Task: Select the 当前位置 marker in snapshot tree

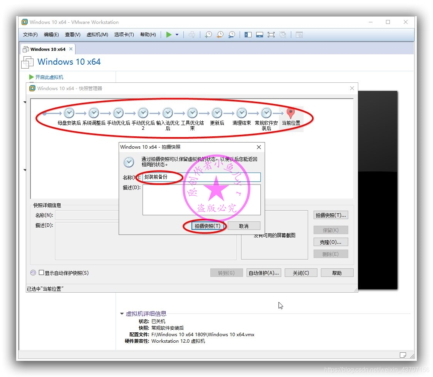Action: pyautogui.click(x=290, y=114)
